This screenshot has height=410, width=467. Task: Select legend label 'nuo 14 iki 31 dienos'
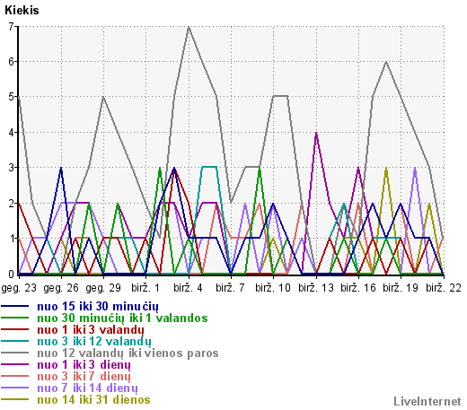tap(93, 400)
